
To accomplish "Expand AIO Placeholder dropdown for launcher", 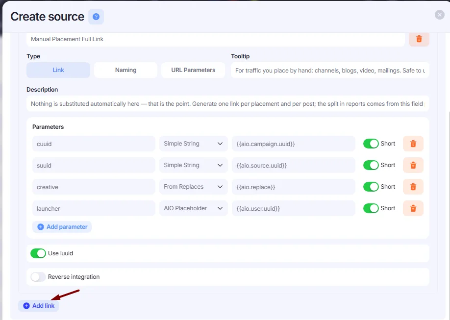I will pyautogui.click(x=194, y=208).
